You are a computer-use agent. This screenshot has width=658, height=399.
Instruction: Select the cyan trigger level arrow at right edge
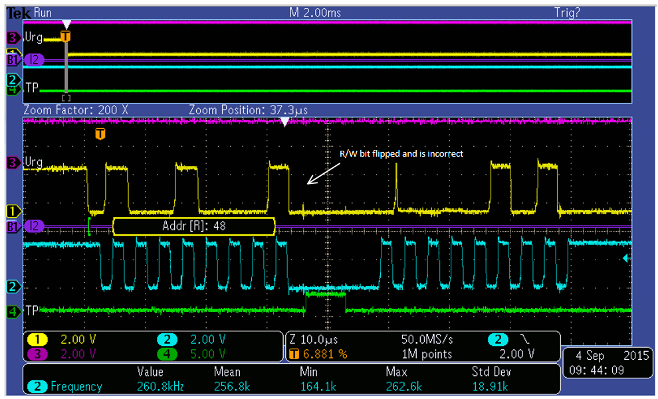pos(625,258)
